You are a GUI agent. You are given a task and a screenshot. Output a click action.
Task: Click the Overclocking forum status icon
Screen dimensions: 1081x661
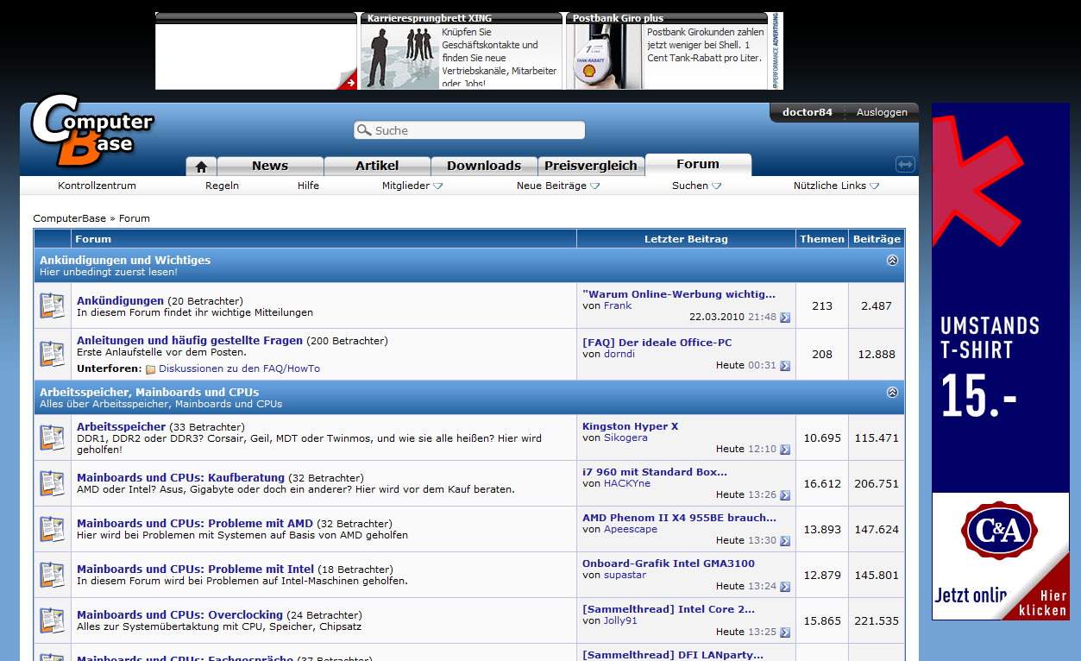click(53, 620)
